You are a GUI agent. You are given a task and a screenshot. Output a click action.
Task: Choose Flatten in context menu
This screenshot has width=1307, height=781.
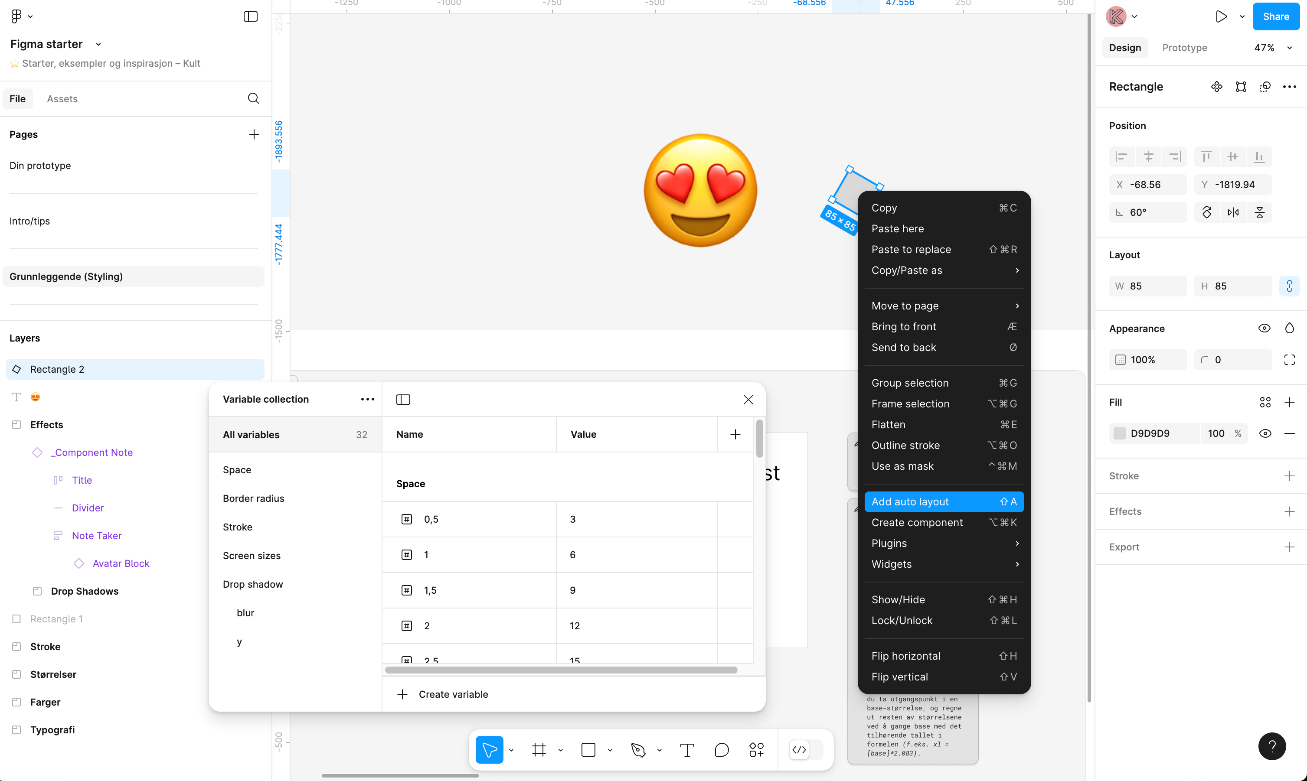click(944, 424)
